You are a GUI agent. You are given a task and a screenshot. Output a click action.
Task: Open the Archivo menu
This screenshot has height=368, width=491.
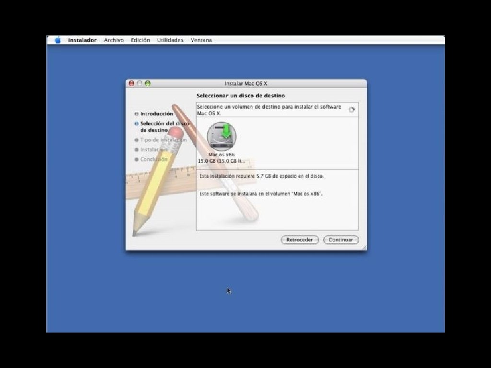tap(114, 40)
